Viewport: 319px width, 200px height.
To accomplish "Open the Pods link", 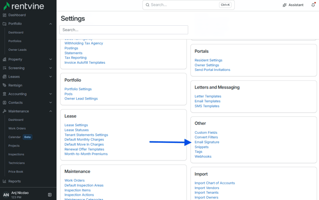I will pyautogui.click(x=69, y=94).
